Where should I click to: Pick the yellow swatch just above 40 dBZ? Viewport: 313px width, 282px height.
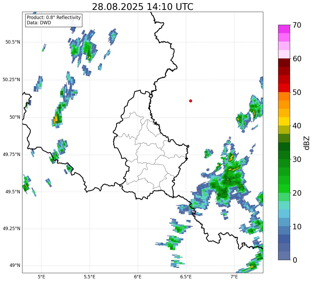tap(284, 121)
